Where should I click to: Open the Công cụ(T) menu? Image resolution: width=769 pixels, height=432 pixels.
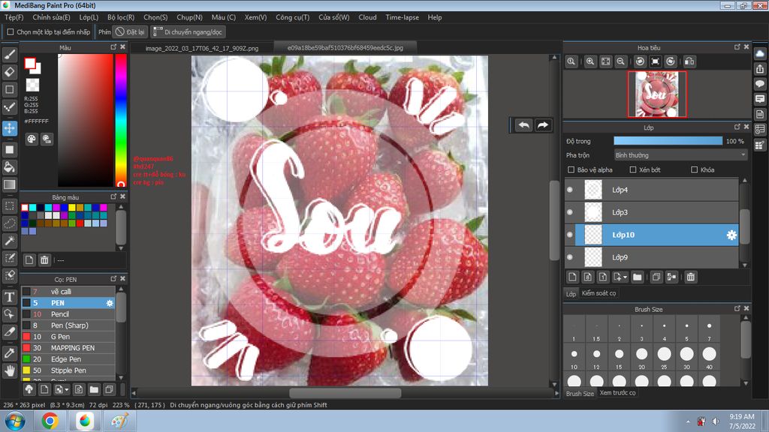coord(292,17)
